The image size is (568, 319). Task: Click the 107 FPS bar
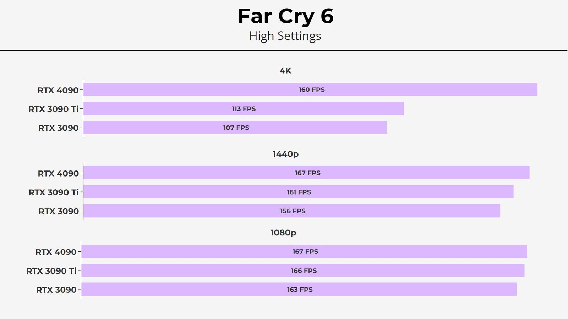[x=235, y=128]
